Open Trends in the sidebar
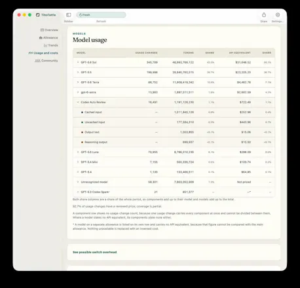Image resolution: width=300 pixels, height=288 pixels. click(x=51, y=45)
